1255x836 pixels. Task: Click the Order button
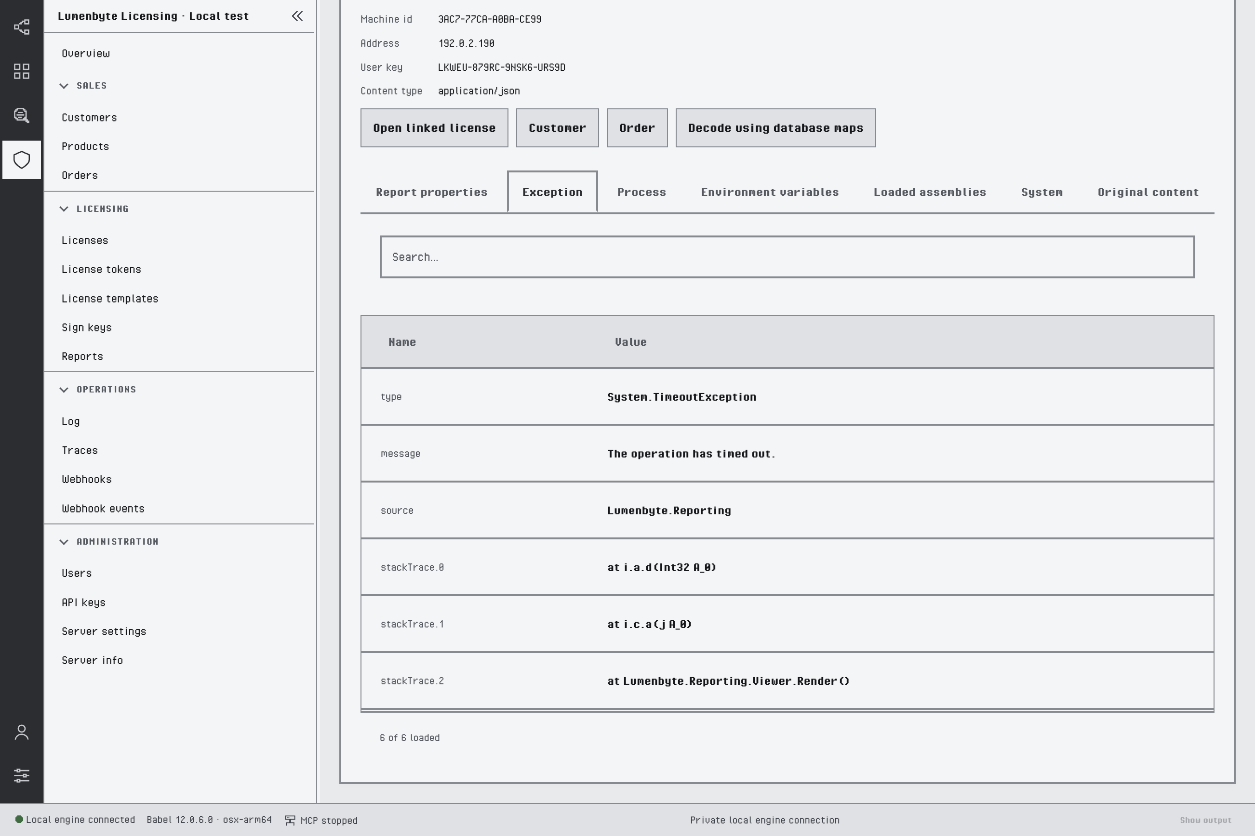(637, 128)
